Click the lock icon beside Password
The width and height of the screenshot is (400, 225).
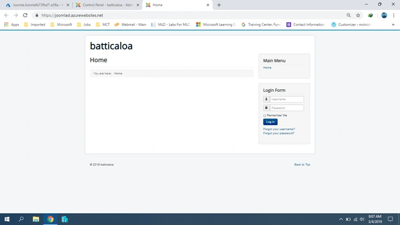[x=266, y=108]
